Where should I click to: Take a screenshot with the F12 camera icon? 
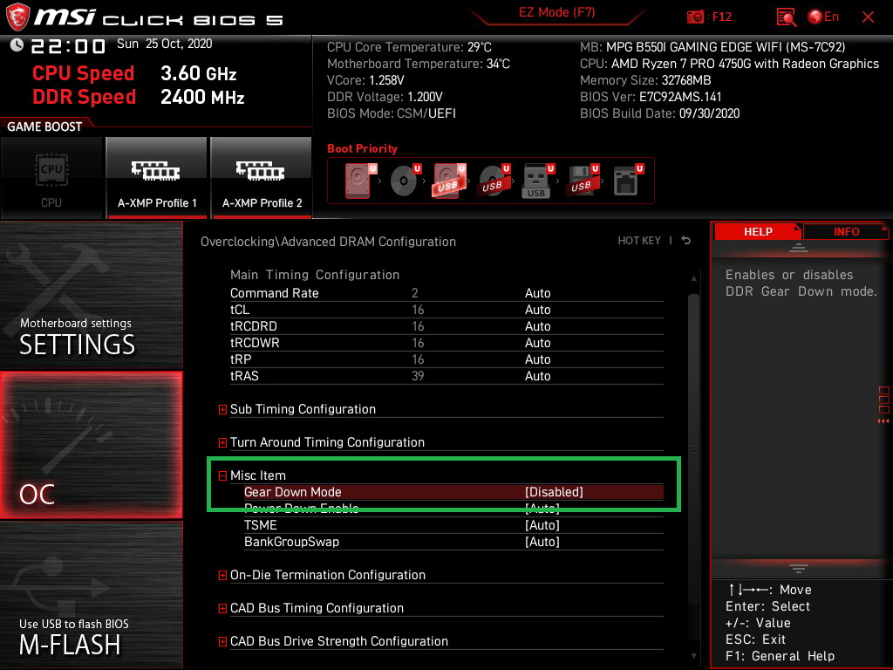pyautogui.click(x=696, y=17)
